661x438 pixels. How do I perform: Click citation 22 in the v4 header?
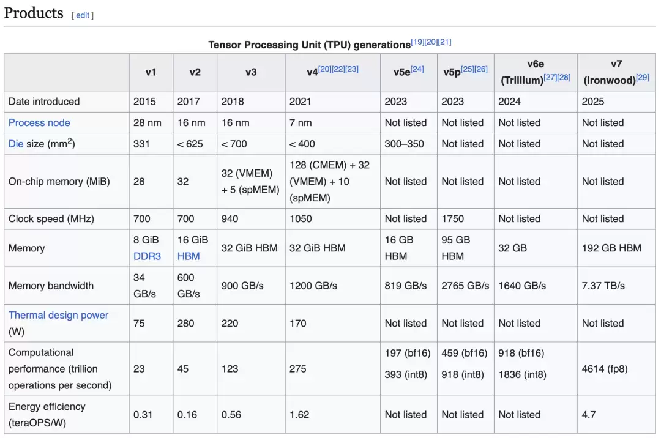click(338, 69)
